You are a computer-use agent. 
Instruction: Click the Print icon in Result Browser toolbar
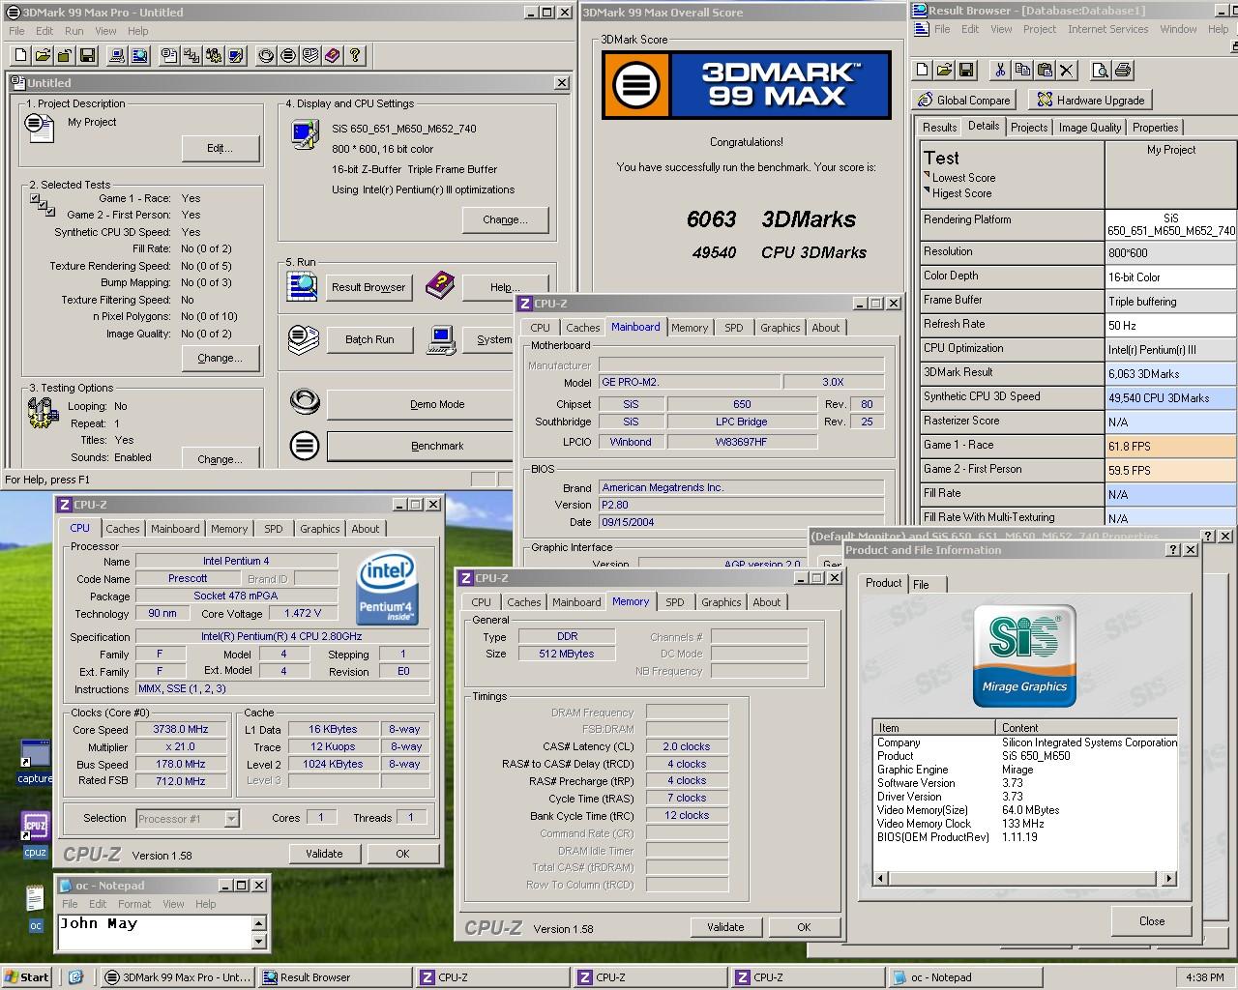pyautogui.click(x=1123, y=70)
